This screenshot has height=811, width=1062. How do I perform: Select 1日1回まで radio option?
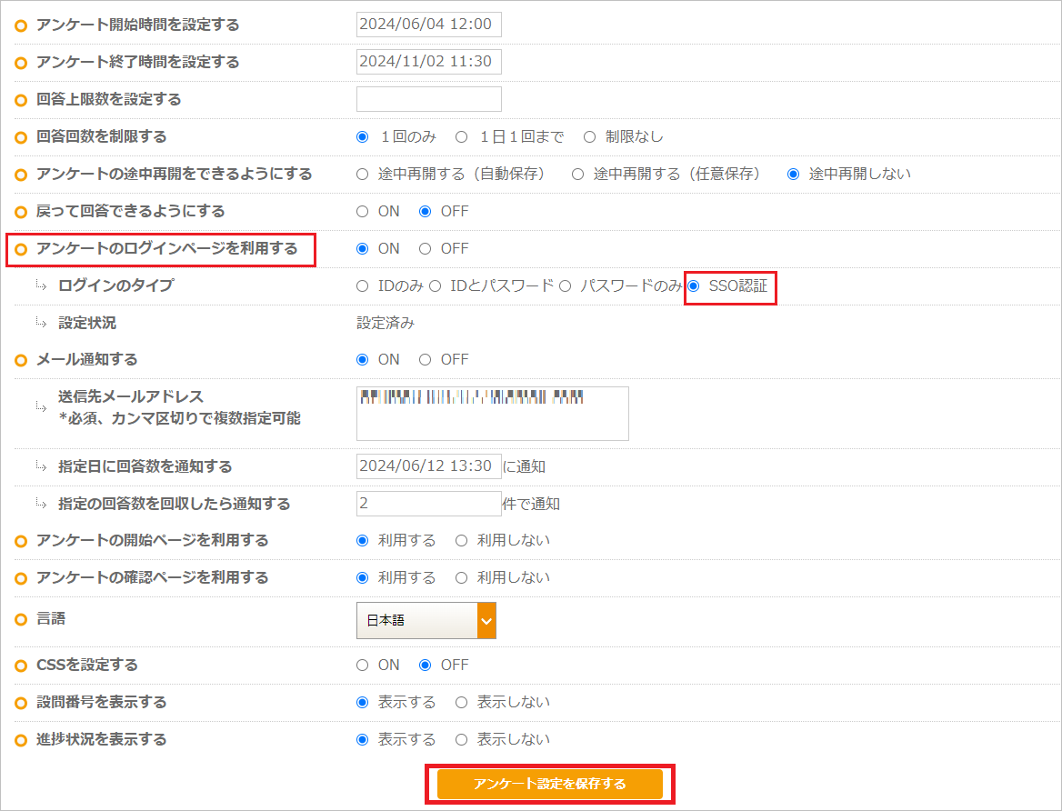click(461, 137)
